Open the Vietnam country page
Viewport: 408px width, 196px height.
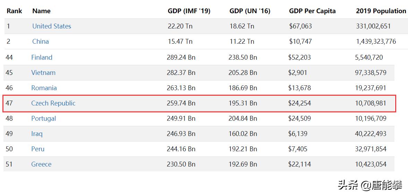point(43,73)
